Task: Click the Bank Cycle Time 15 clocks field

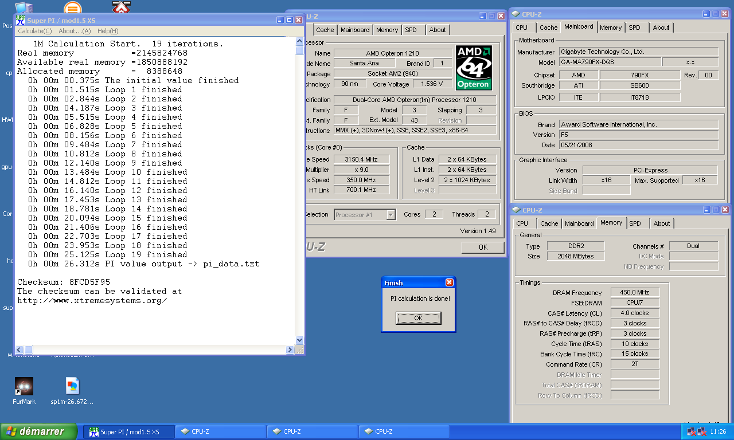Action: pos(635,354)
